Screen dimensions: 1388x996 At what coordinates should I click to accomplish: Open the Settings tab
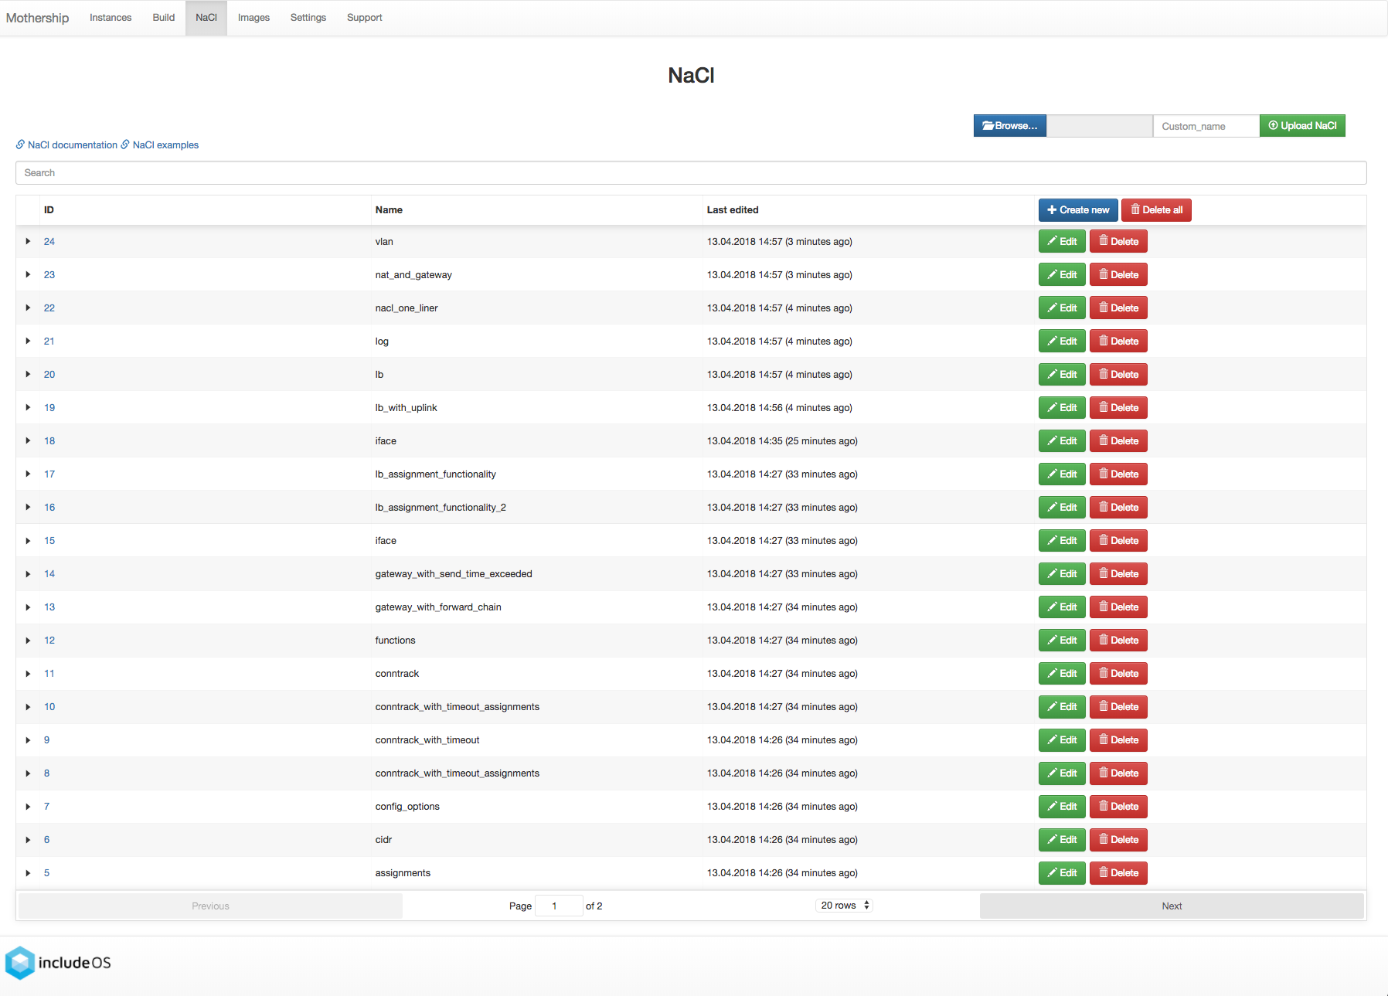pos(308,17)
